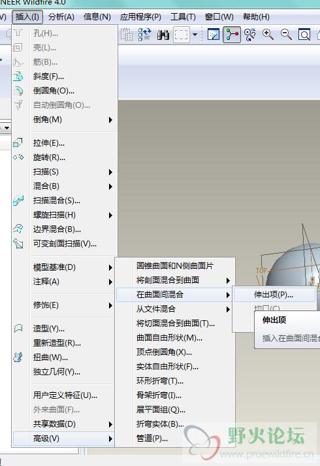Screen dimensions: 320x466
Task: Select 可变剖面扫描(V)... entry
Action: point(65,244)
